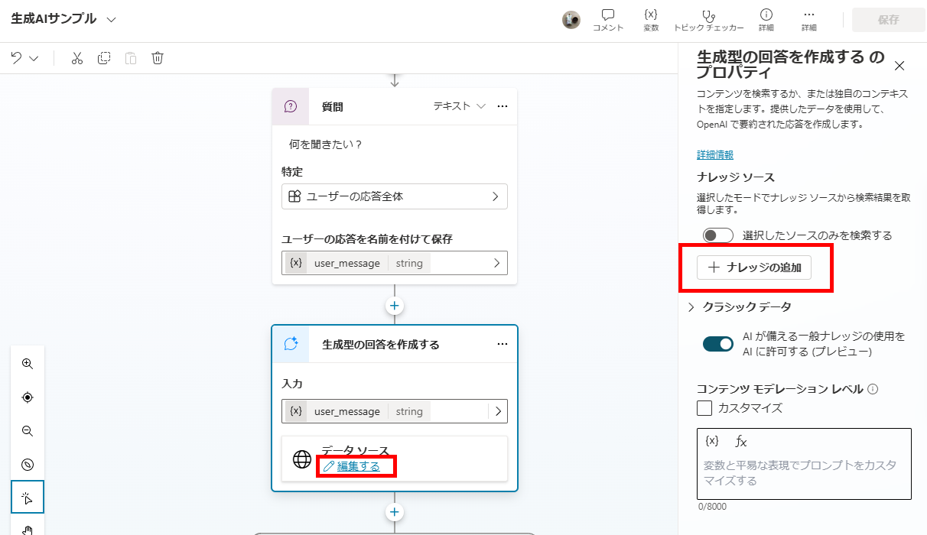Viewport: 927px width, 535px height.
Task: Click the undo arrow icon
Action: click(x=17, y=59)
